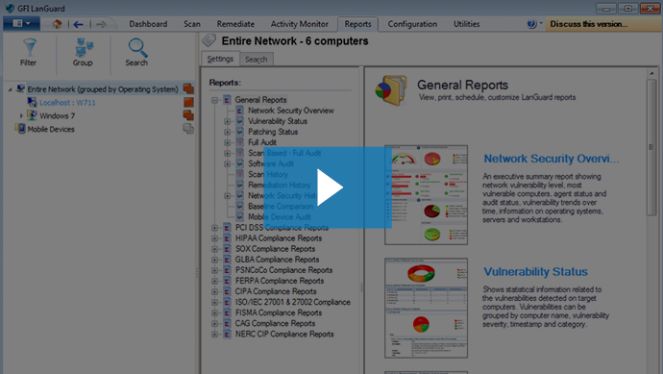The image size is (663, 374).
Task: Switch to the Dashboard tab
Action: (x=148, y=24)
